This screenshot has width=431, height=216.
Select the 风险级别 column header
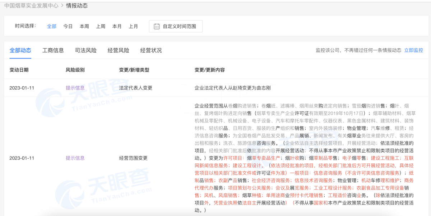[x=75, y=70]
